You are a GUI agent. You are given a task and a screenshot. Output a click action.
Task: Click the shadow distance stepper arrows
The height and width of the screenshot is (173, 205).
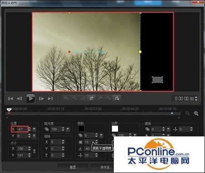(x=97, y=155)
